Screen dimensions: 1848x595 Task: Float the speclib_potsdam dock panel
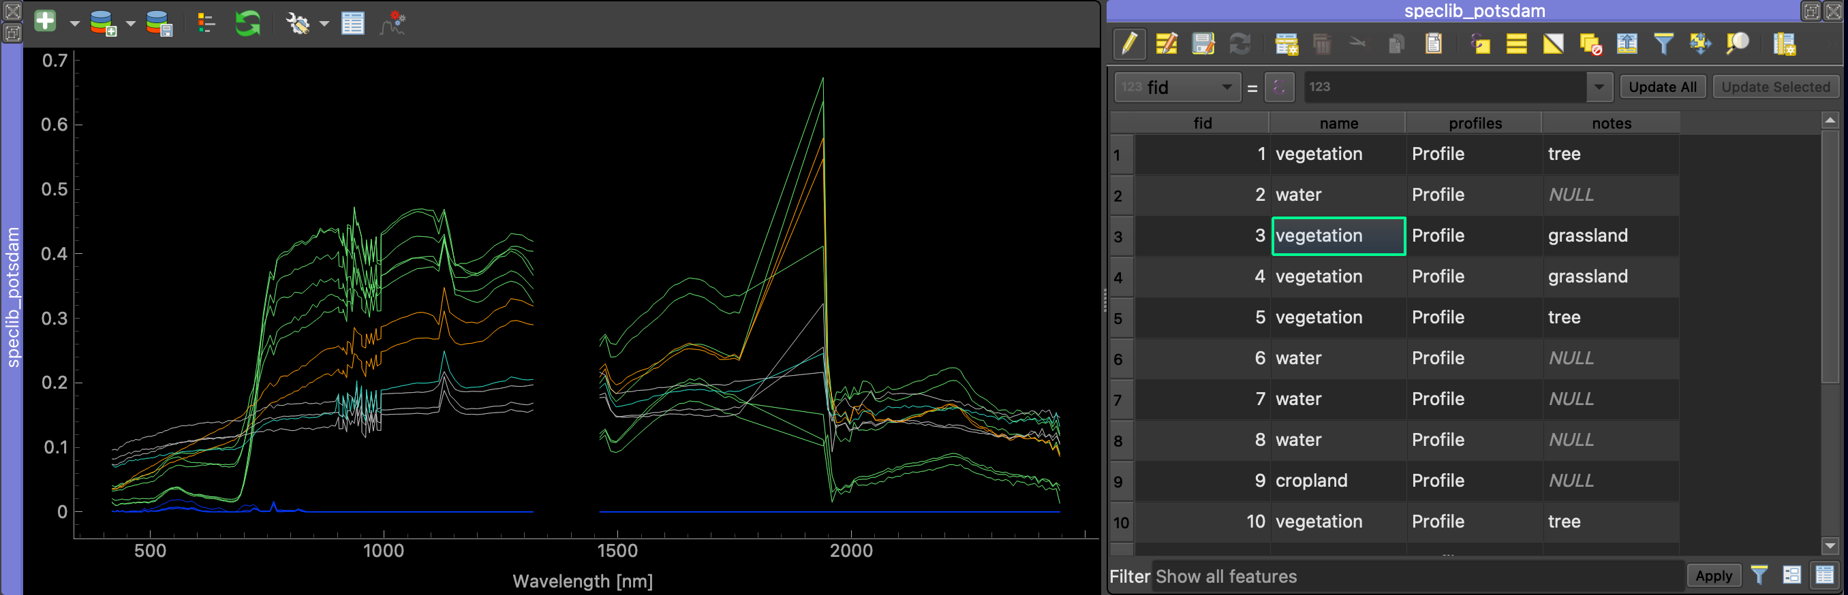(1811, 11)
